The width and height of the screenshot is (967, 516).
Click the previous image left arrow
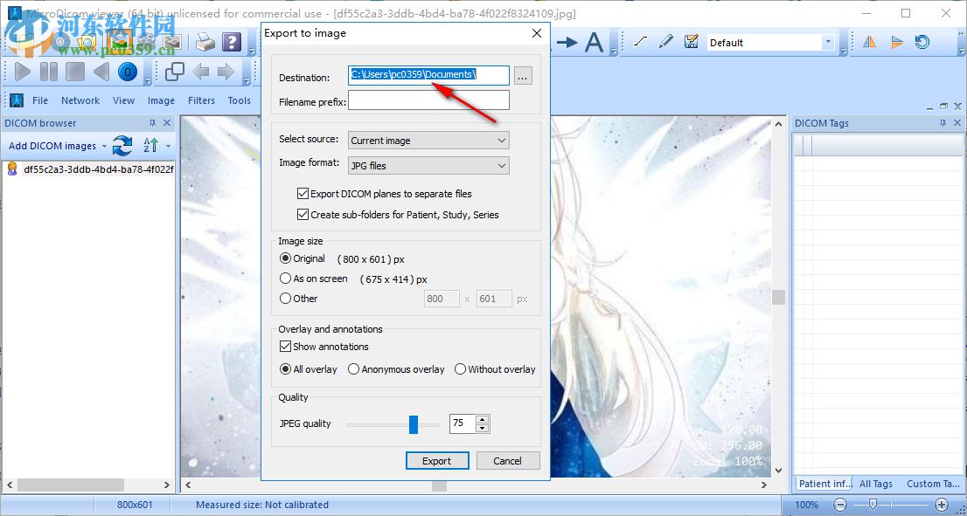(200, 72)
